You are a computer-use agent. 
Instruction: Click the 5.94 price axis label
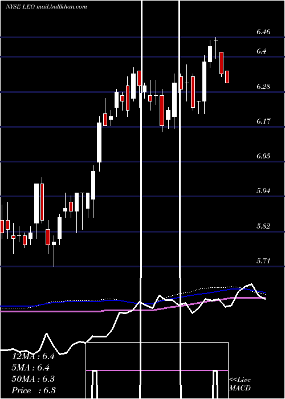(x=263, y=190)
